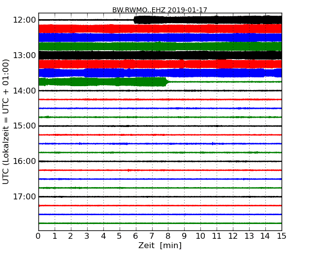
Task: Click the thin black trace at 15:00
Action: pos(160,126)
